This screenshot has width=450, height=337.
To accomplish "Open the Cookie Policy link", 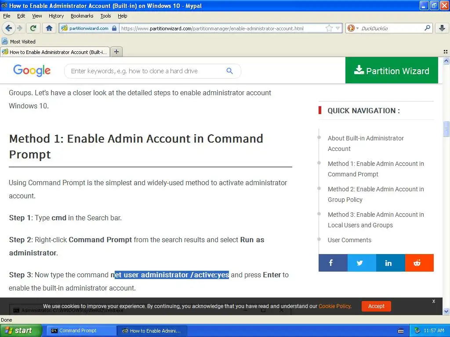I will (x=334, y=306).
